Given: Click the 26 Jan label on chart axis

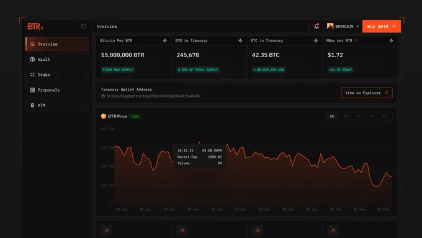Looking at the screenshot, I should (x=264, y=209).
